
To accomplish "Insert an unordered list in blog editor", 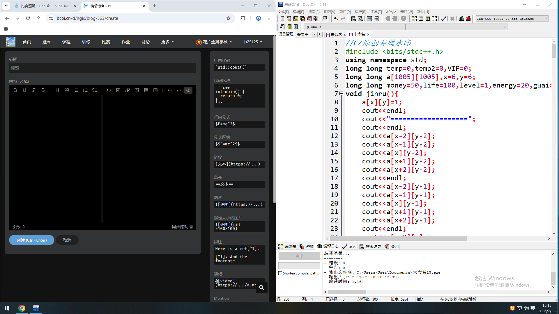I will (76, 90).
